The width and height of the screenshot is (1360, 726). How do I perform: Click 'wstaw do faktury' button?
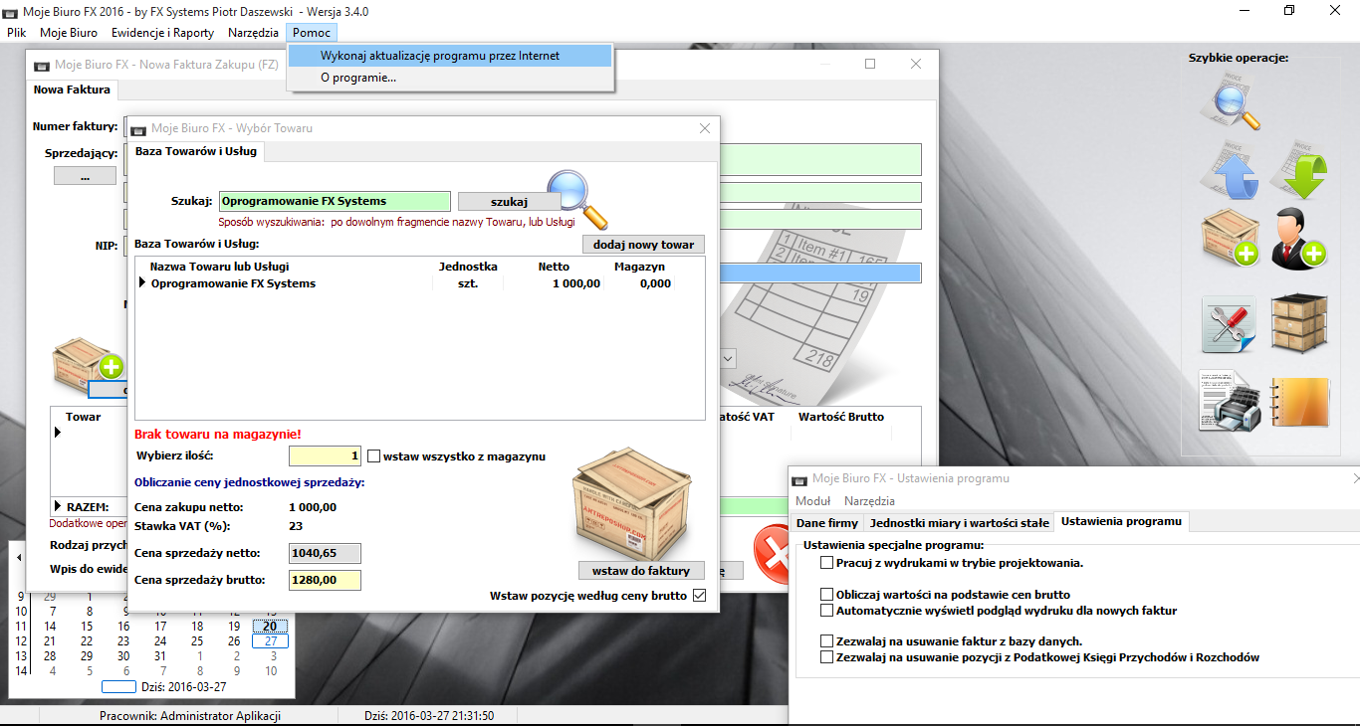[x=641, y=571]
